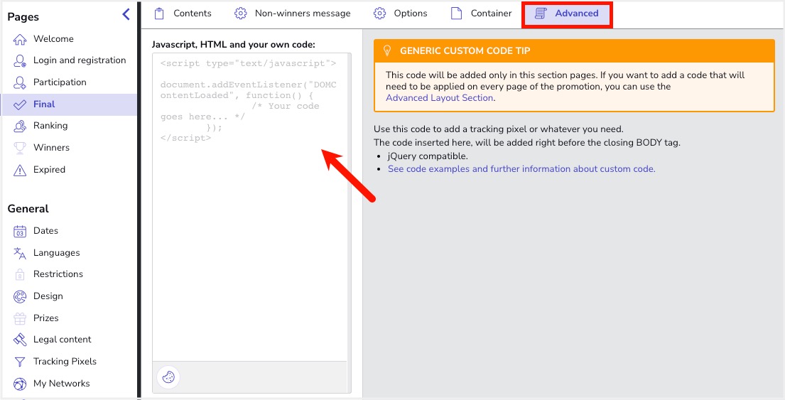Select the Final page entry
Viewport: 785px width, 400px height.
(68, 104)
